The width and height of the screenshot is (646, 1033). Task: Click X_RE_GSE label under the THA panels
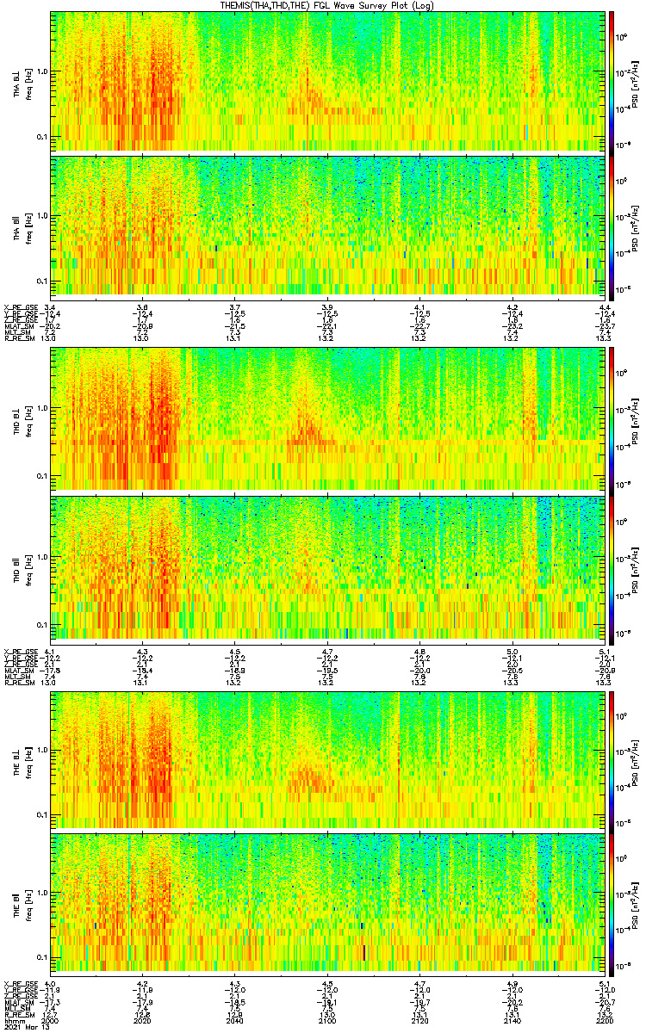point(20,307)
